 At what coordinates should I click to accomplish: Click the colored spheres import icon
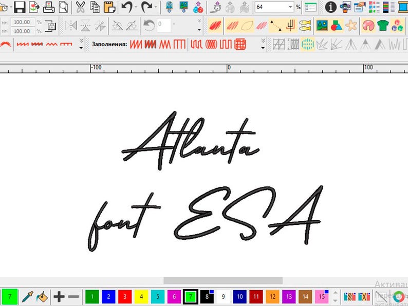198,7
